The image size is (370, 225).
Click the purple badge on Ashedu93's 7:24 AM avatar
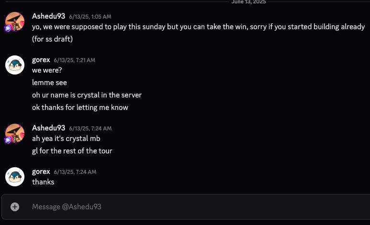click(x=8, y=140)
